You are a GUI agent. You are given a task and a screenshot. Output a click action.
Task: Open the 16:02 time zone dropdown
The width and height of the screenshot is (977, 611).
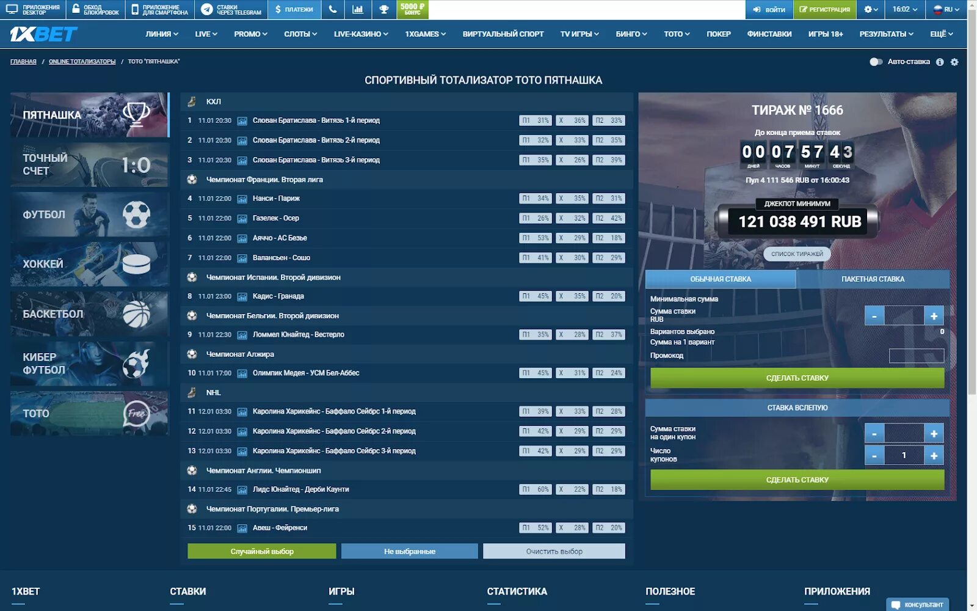point(904,9)
